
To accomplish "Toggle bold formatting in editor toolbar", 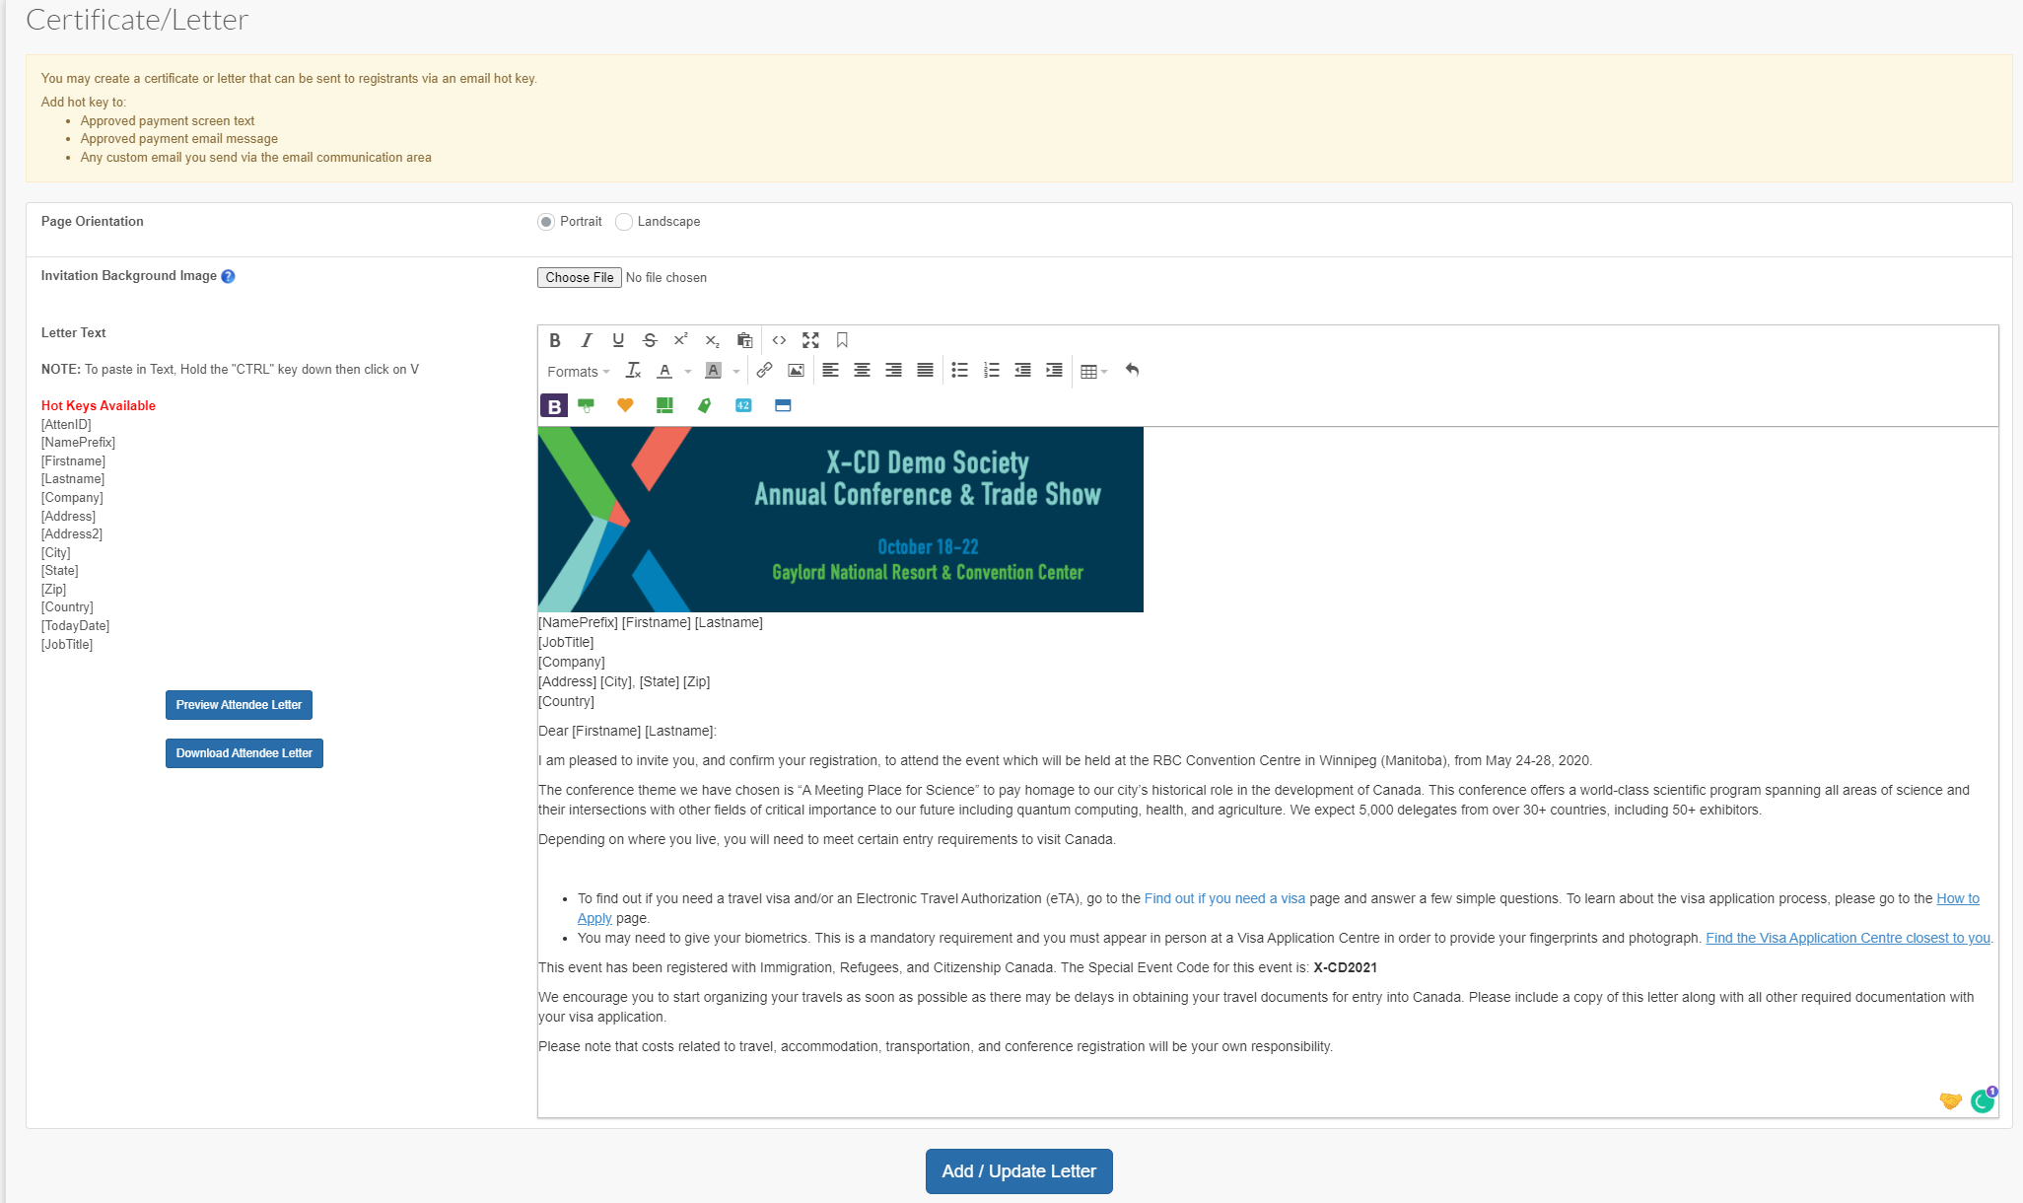I will 555,340.
